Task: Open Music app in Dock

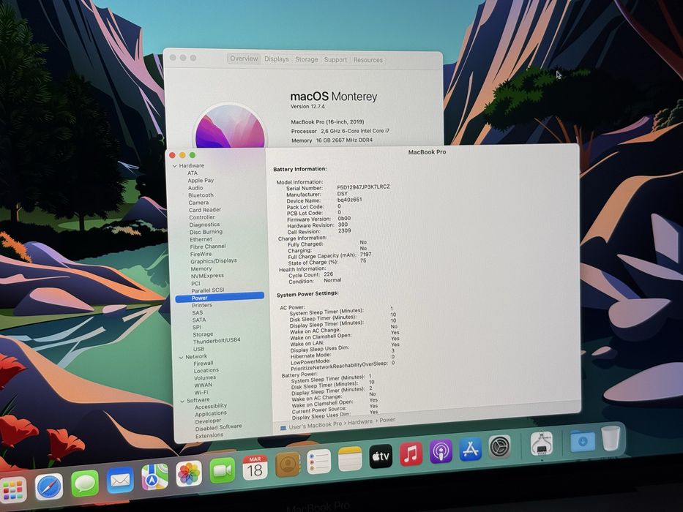Action: (x=411, y=453)
